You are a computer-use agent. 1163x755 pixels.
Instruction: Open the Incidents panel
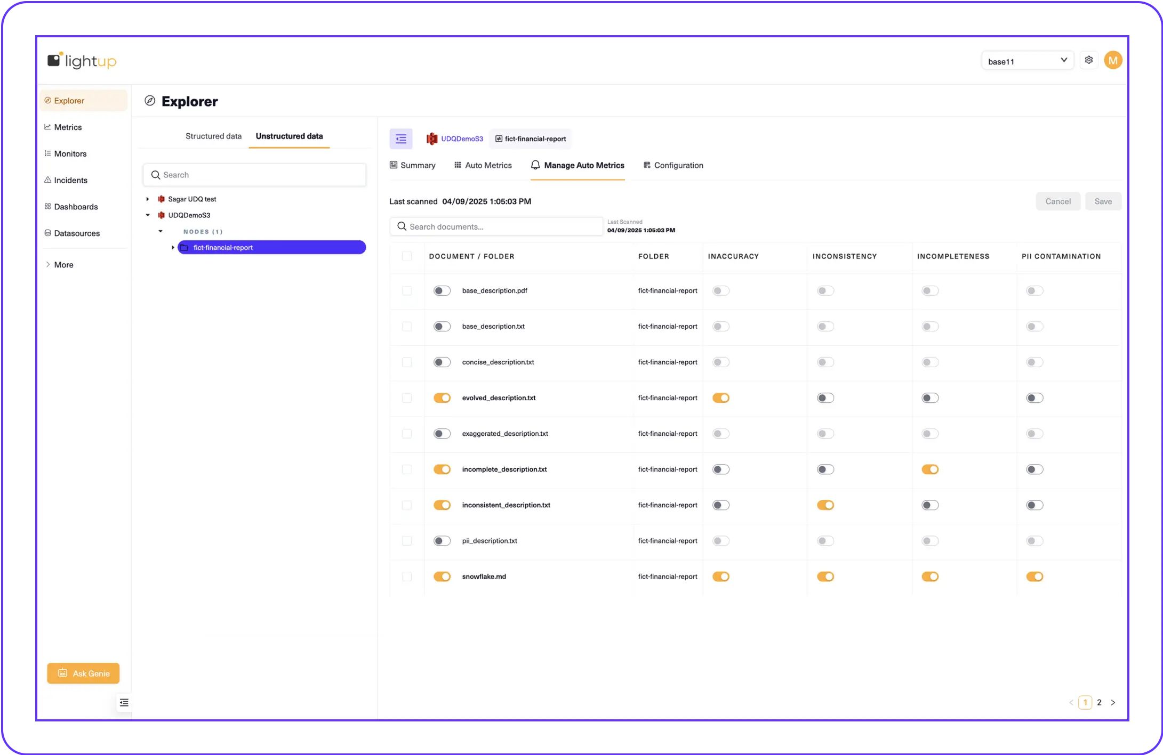[70, 180]
